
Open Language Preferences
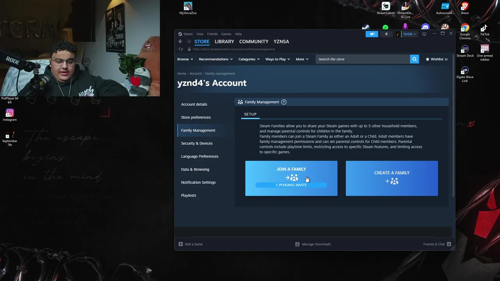200,156
